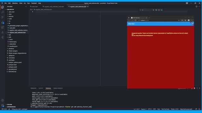Expand the icons folder under web
This screenshot has width=202, height=113.
click(11, 40)
